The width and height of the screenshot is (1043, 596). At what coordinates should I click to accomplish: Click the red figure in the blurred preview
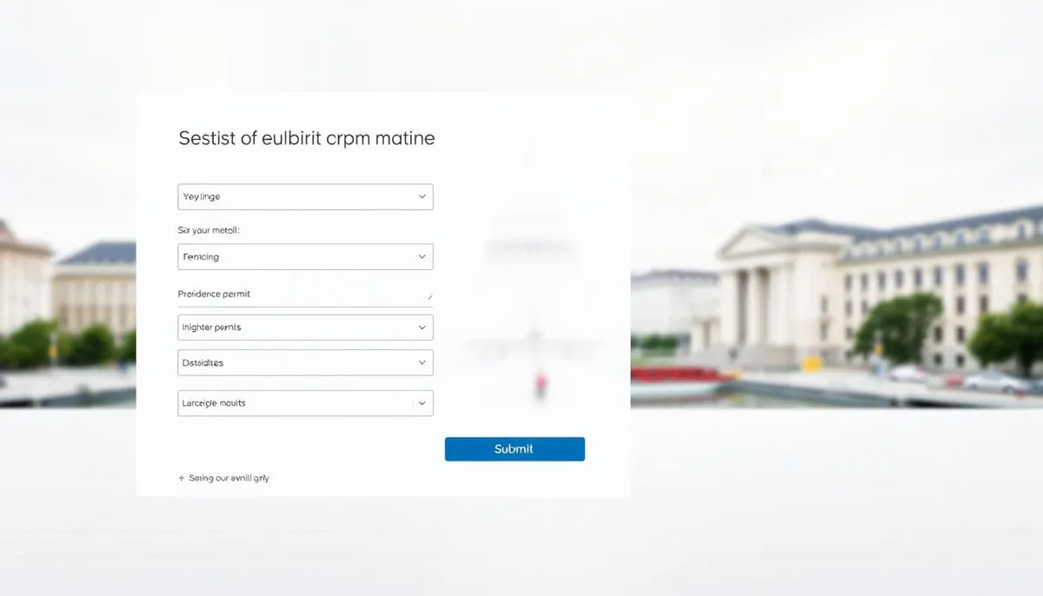541,382
